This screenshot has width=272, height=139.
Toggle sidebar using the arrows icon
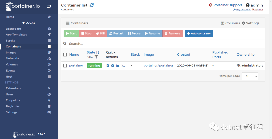(49, 7)
